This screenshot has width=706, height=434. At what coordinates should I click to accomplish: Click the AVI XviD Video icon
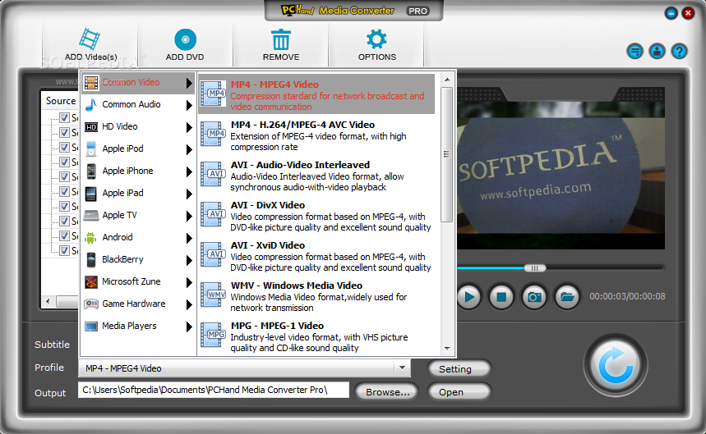[213, 254]
